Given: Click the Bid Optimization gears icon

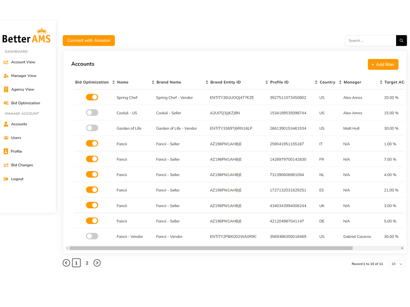Looking at the screenshot, I should tap(6, 103).
